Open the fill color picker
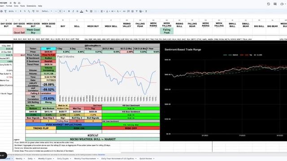Screen dimensions: 287x161 click(x=87, y=11)
